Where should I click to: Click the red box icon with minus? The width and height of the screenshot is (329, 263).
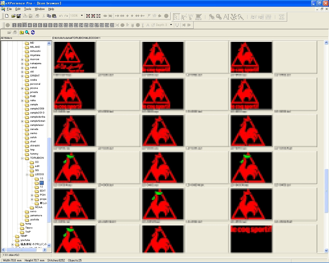(98, 16)
